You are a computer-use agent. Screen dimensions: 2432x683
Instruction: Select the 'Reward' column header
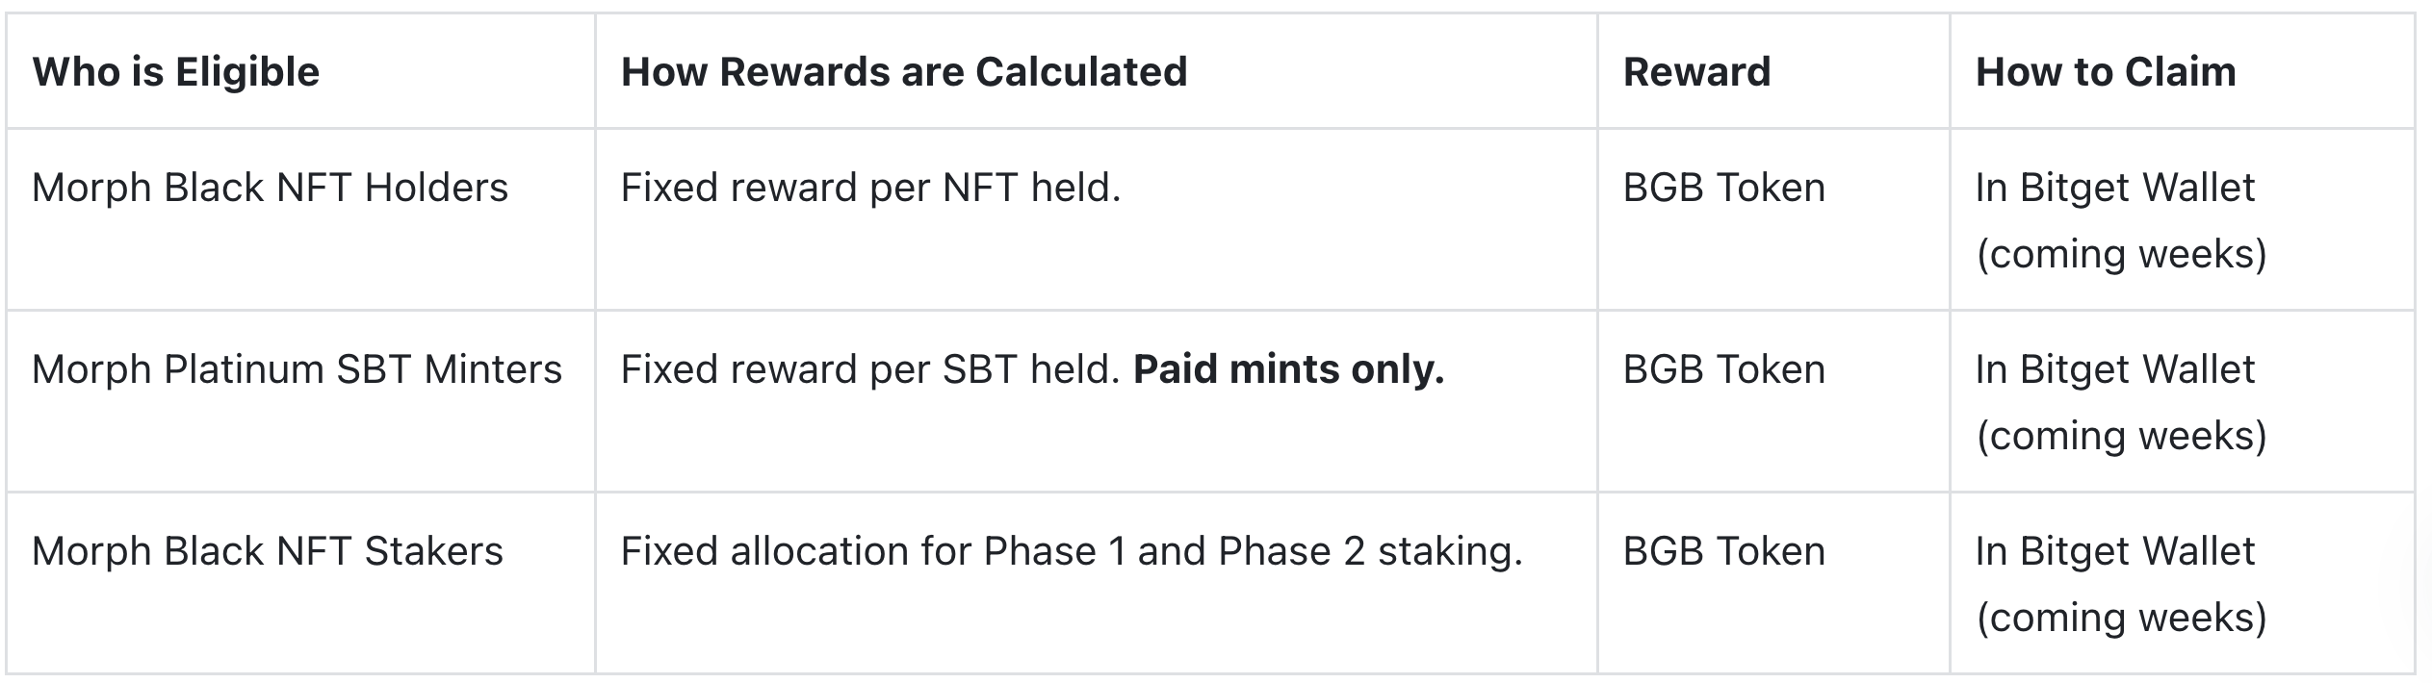coord(1696,72)
